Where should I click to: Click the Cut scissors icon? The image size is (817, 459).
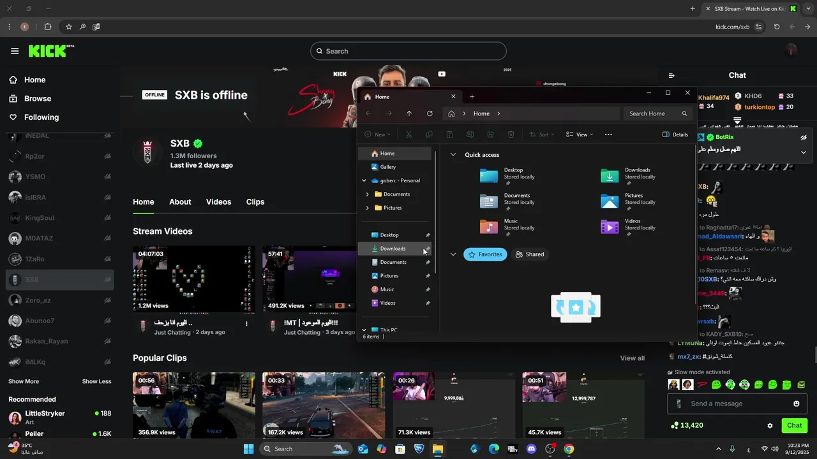click(x=408, y=135)
